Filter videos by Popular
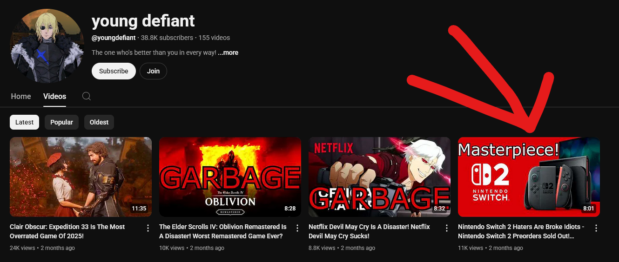 coord(61,122)
